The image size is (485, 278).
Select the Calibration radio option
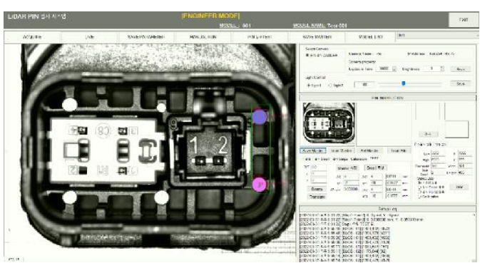coord(420,196)
